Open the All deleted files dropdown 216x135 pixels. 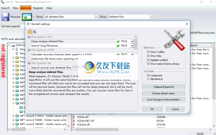(96, 17)
